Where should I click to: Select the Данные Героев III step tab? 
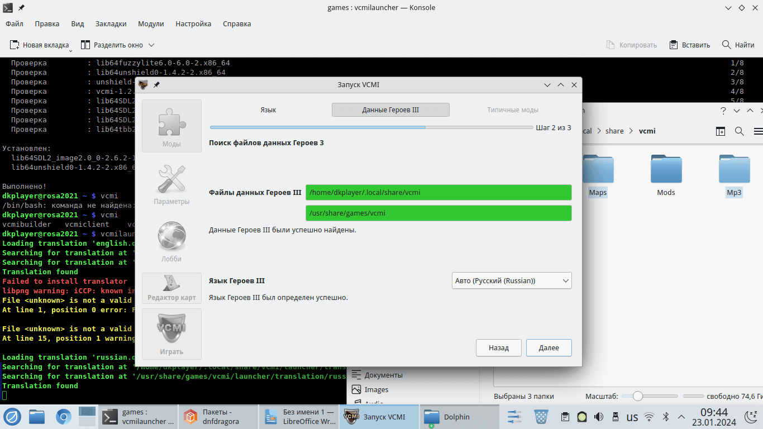tap(390, 110)
